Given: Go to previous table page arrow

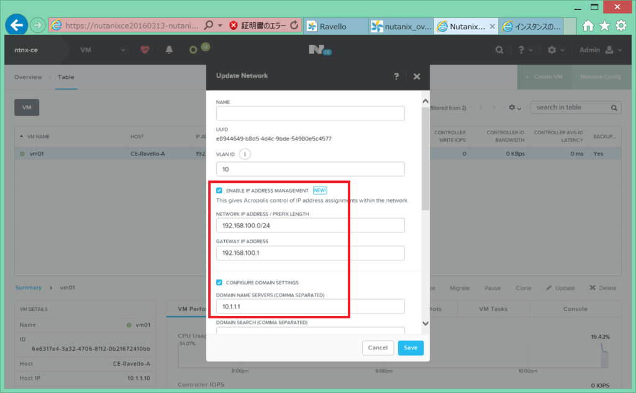Looking at the screenshot, I should [481, 108].
